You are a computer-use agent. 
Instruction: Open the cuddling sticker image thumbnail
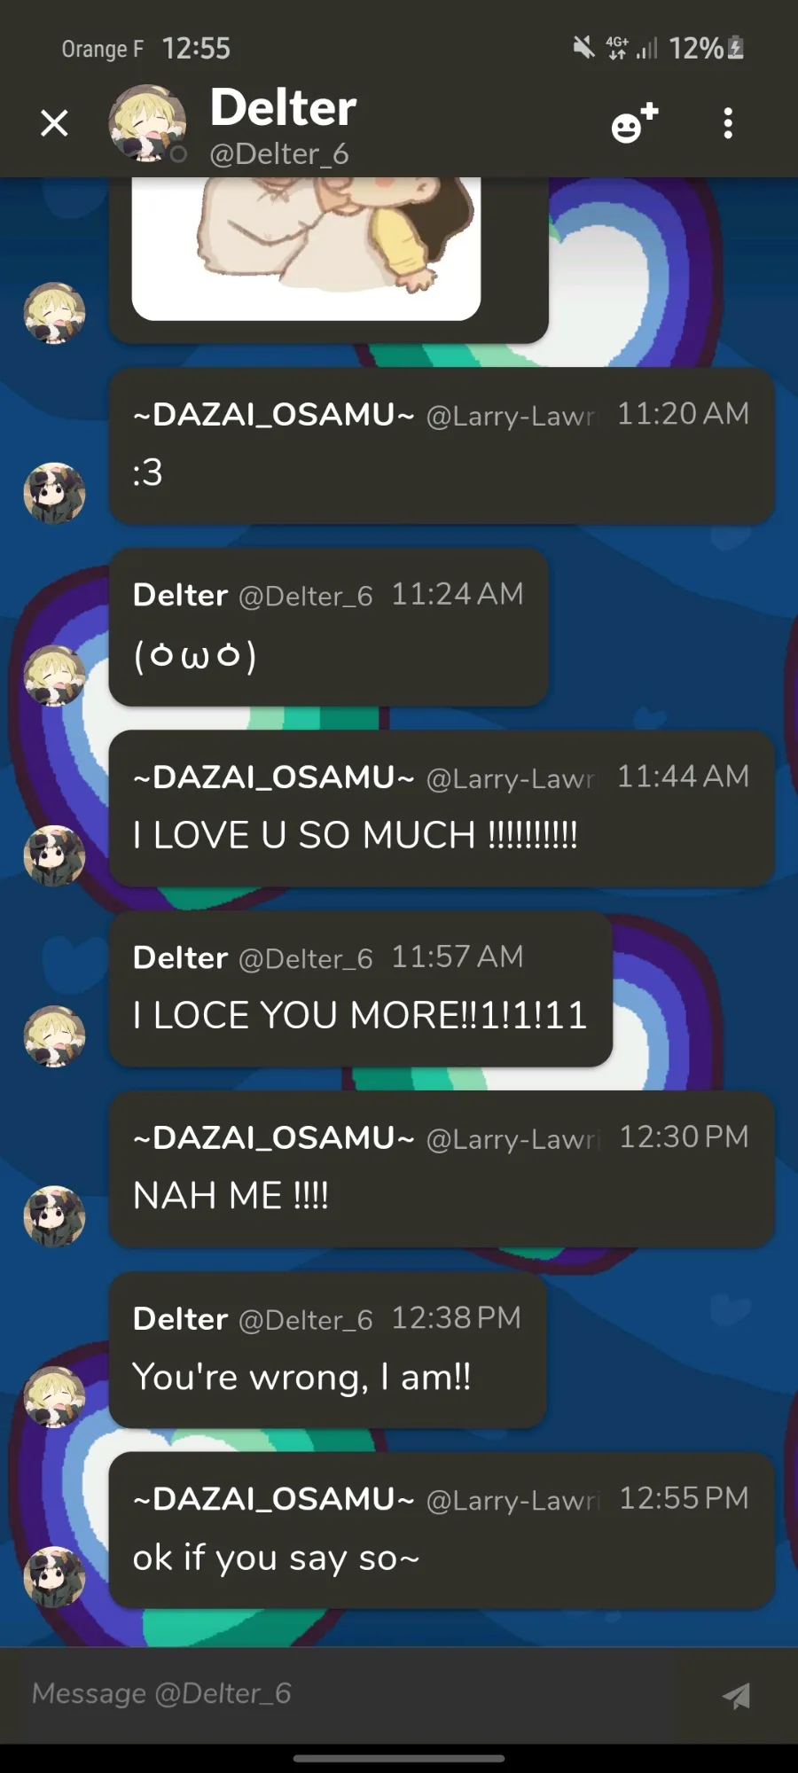tap(306, 248)
